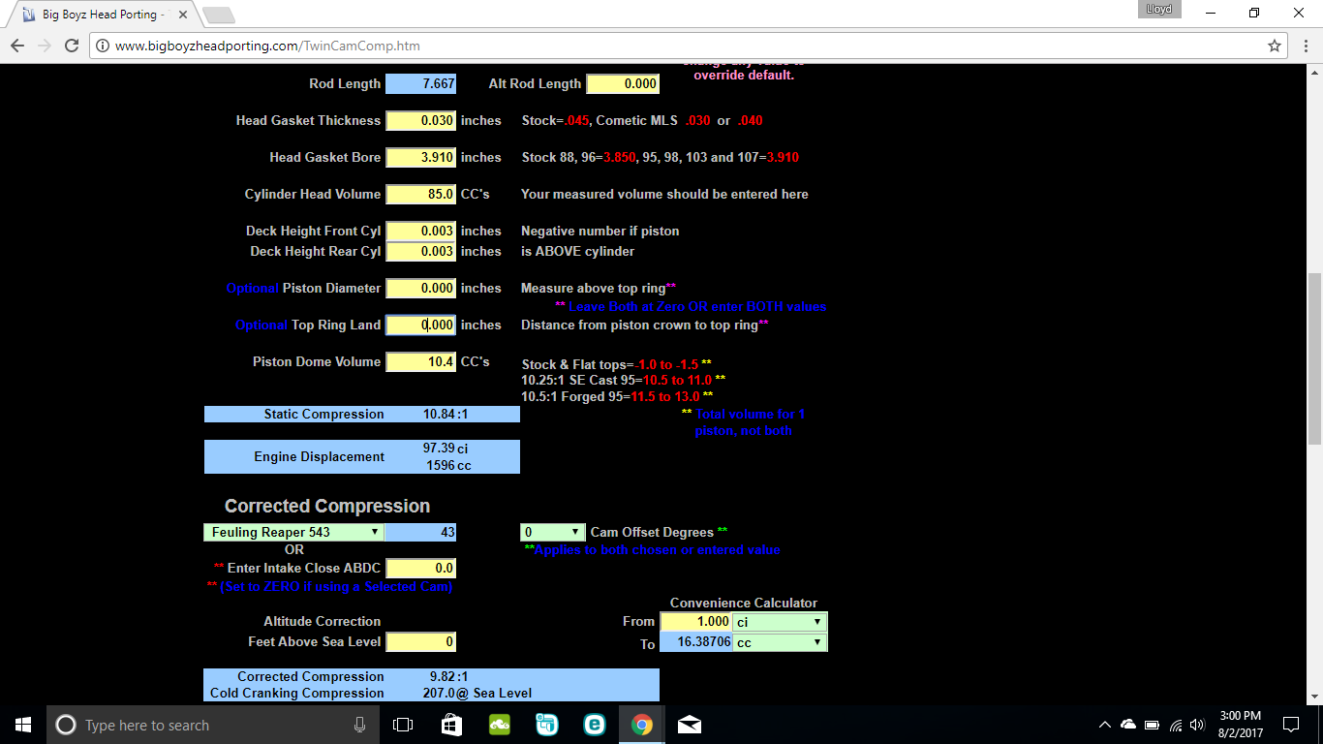1323x744 pixels.
Task: Click the Piston Dome Volume field
Action: tap(420, 362)
